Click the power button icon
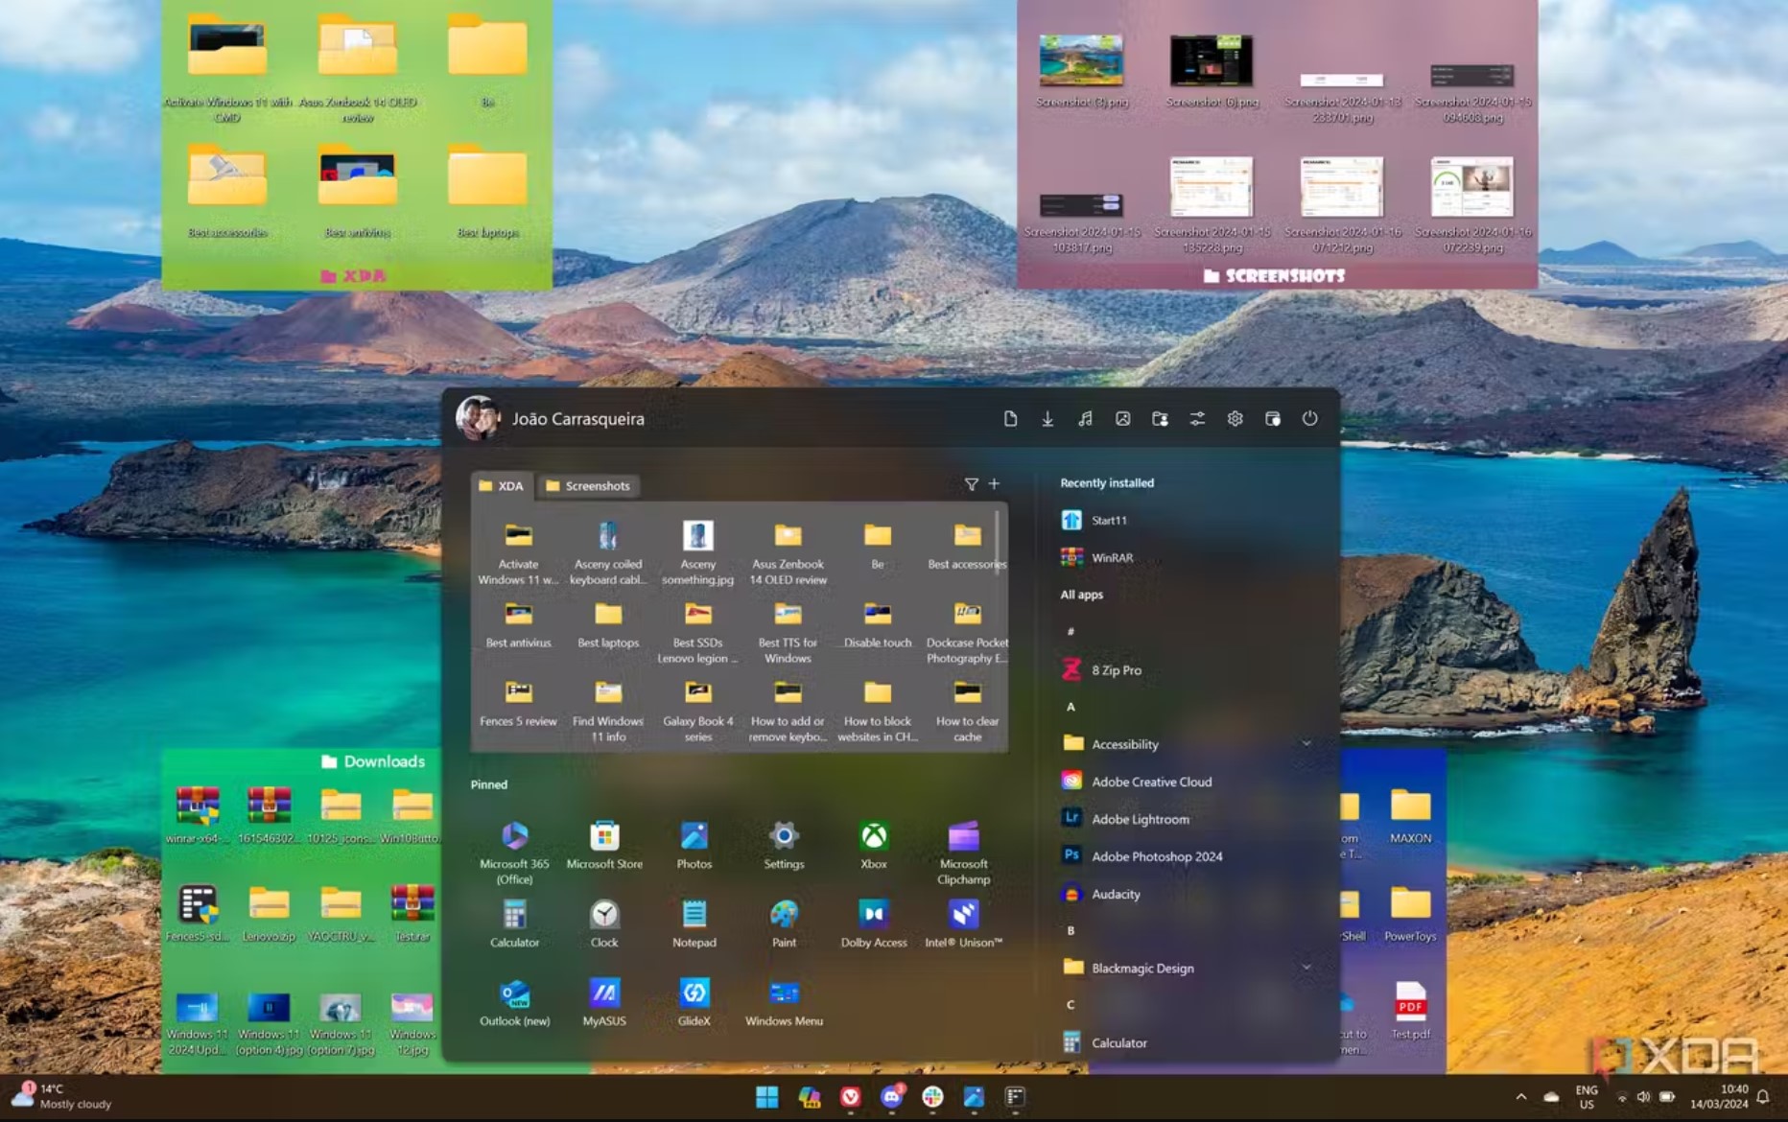The height and width of the screenshot is (1122, 1788). pyautogui.click(x=1310, y=419)
